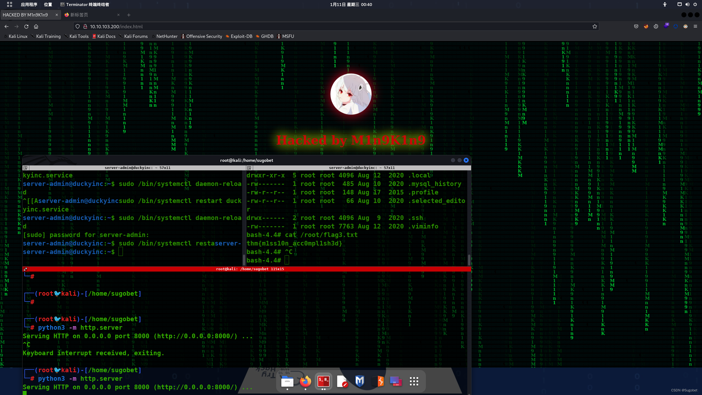Open bottom red pane grouping menu icon
The height and width of the screenshot is (395, 702).
point(26,269)
